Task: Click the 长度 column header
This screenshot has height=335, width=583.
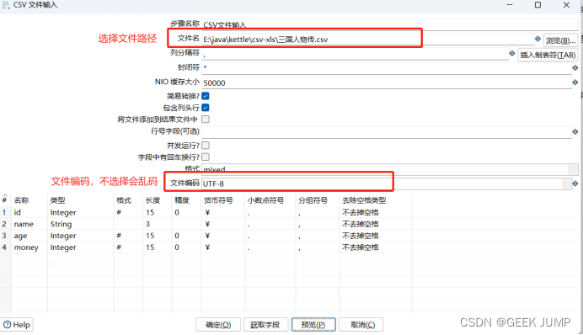Action: [157, 200]
